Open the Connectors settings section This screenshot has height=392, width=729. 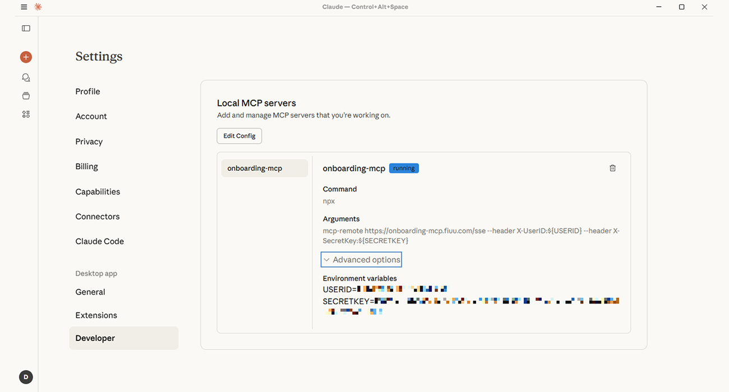click(x=97, y=216)
